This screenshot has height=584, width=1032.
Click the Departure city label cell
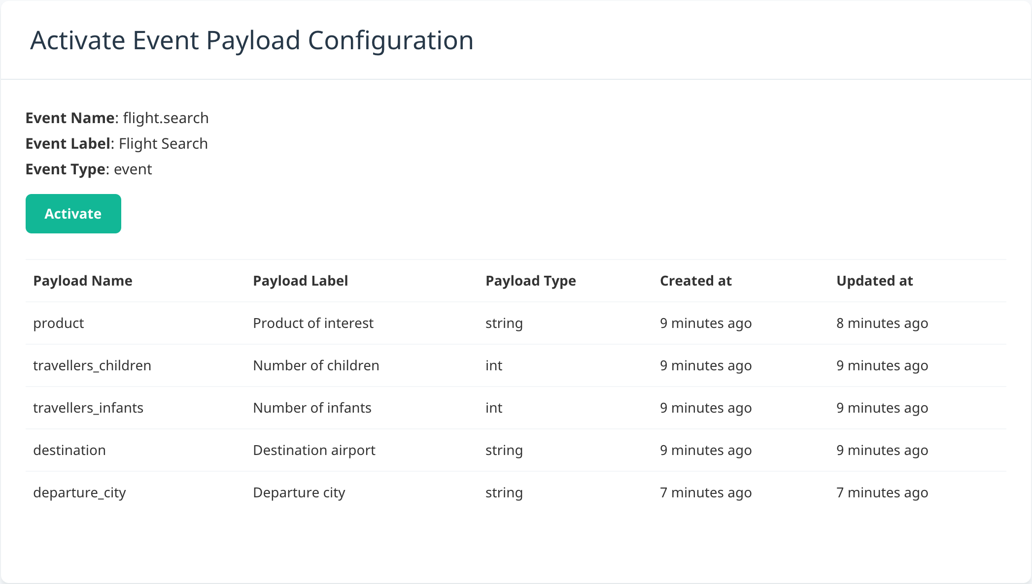pyautogui.click(x=299, y=492)
